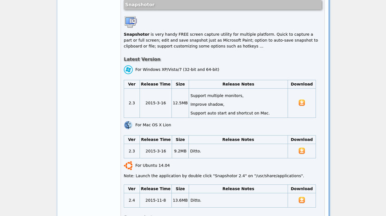The image size is (386, 216).
Task: Download Snapshotor 2.4 for Ubuntu
Action: pos(301,200)
